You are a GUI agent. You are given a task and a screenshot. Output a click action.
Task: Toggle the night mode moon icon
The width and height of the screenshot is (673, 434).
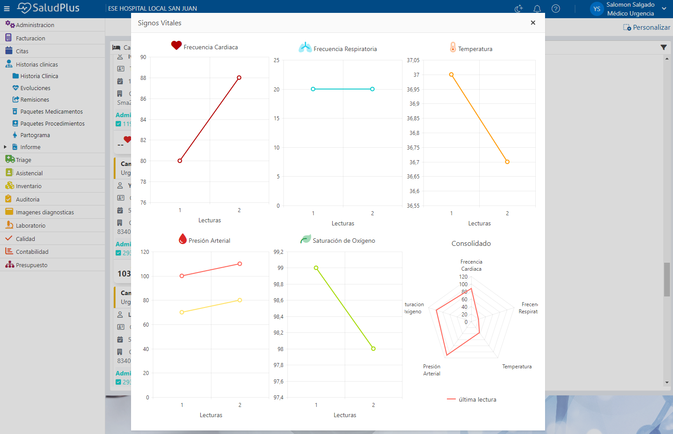(518, 9)
